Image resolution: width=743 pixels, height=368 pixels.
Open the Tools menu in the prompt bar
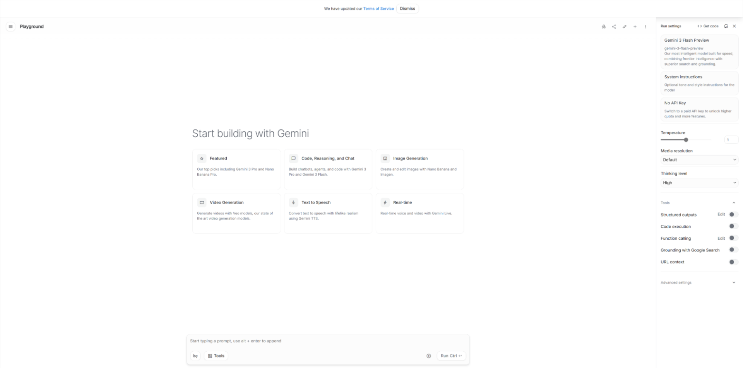pyautogui.click(x=216, y=356)
